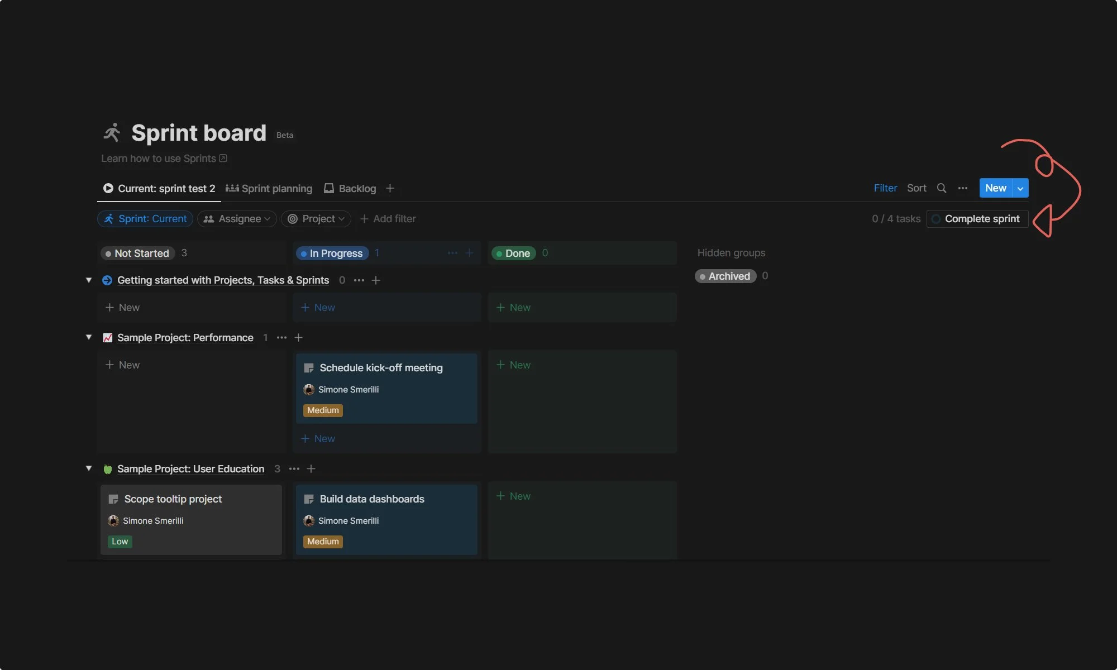Collapse Sample Project: User Education group
Screen dimensions: 1117x670
88,468
